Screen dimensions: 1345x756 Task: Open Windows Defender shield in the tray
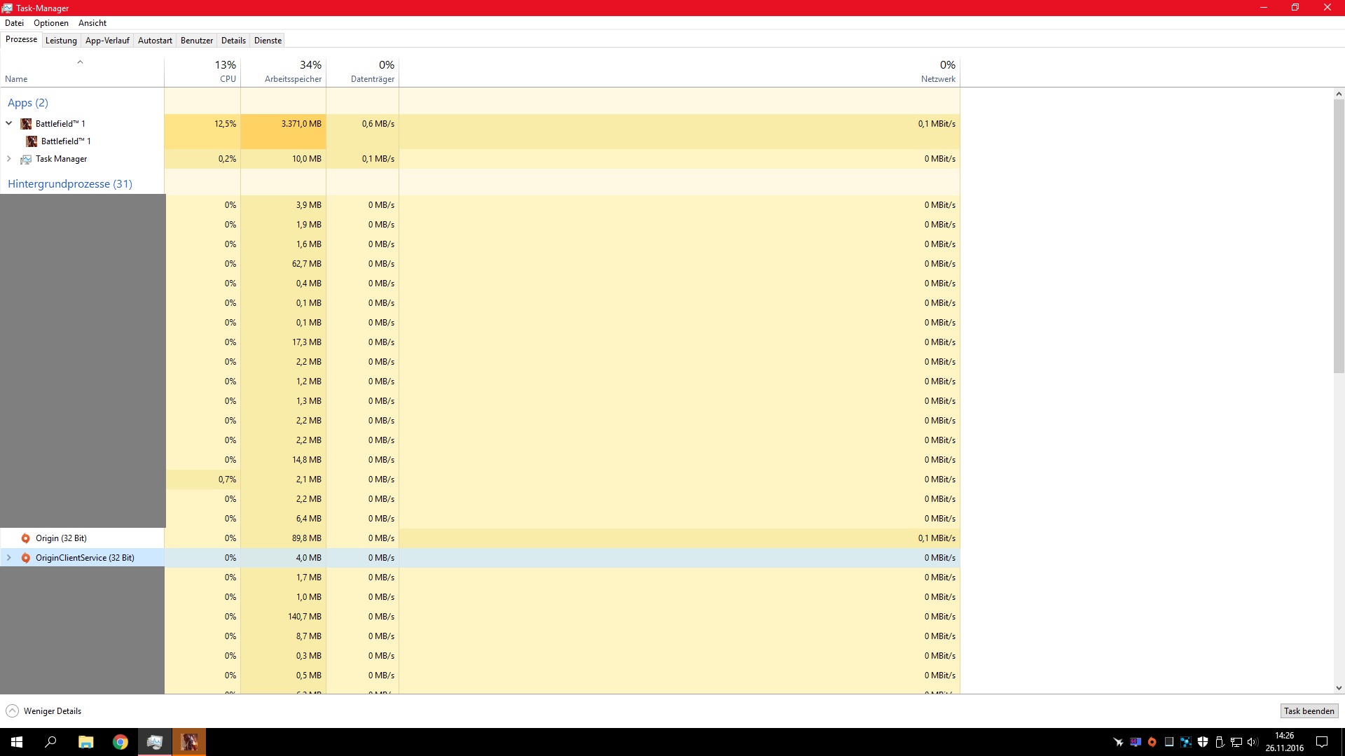pos(1203,742)
